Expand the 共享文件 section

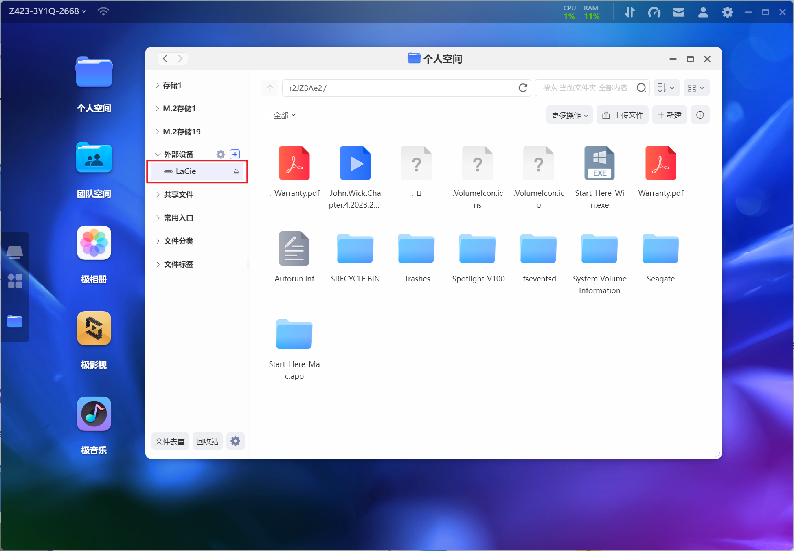[x=158, y=195]
